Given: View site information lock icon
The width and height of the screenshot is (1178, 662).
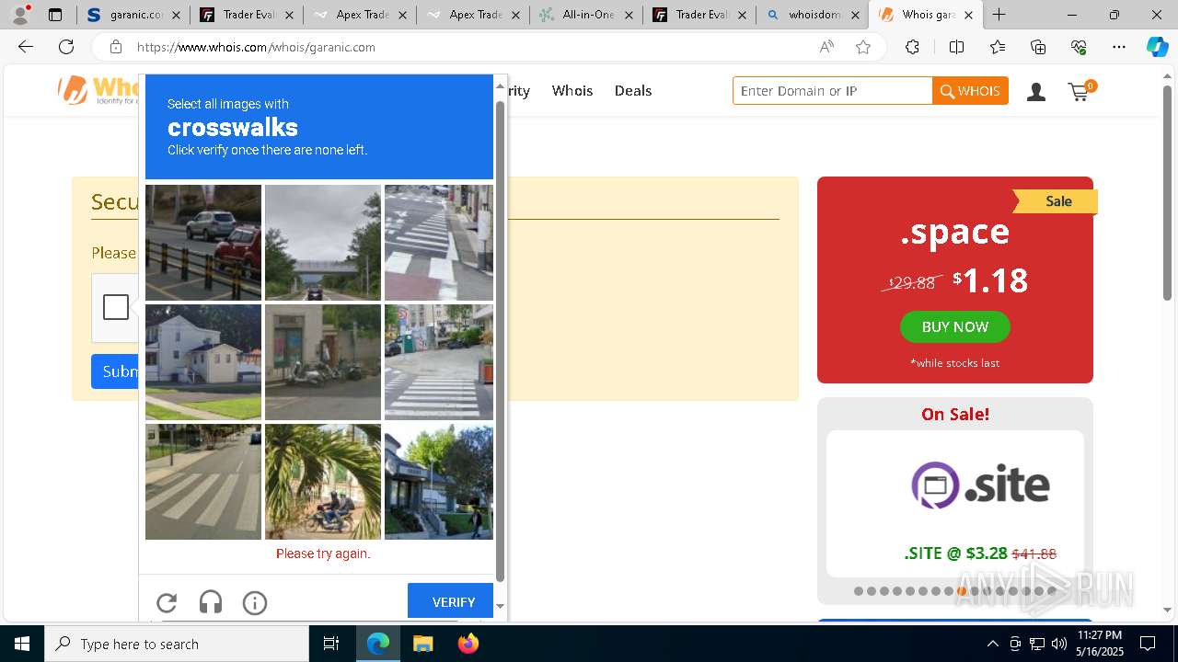Looking at the screenshot, I should pos(116,47).
